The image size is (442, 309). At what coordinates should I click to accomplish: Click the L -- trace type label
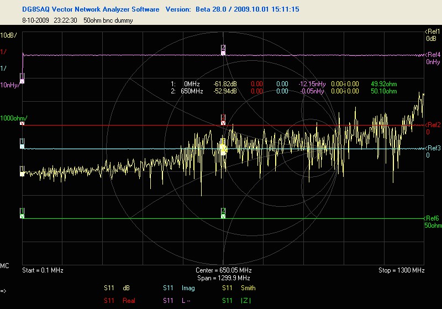(186, 301)
